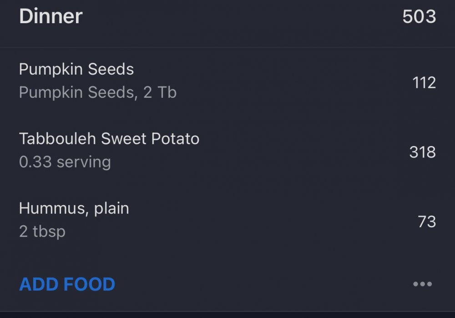Select the Dinner meal header
Image resolution: width=455 pixels, height=318 pixels.
[x=51, y=17]
